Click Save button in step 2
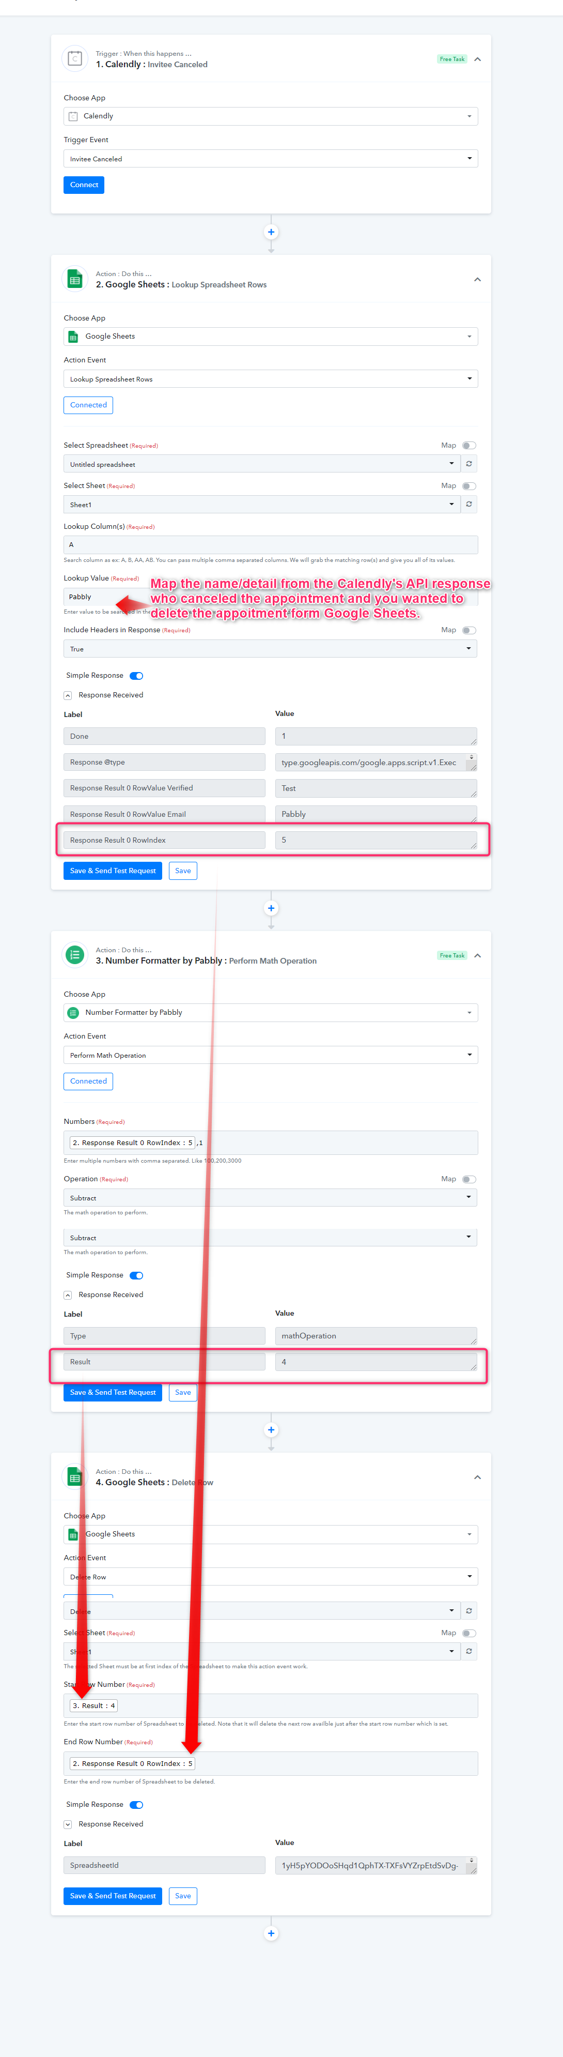The height and width of the screenshot is (2057, 563). coord(183,871)
